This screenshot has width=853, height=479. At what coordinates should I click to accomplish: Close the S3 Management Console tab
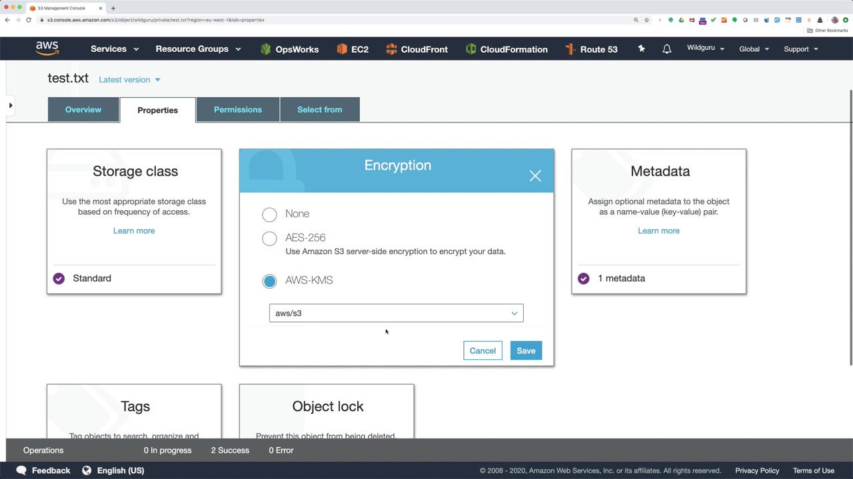101,8
